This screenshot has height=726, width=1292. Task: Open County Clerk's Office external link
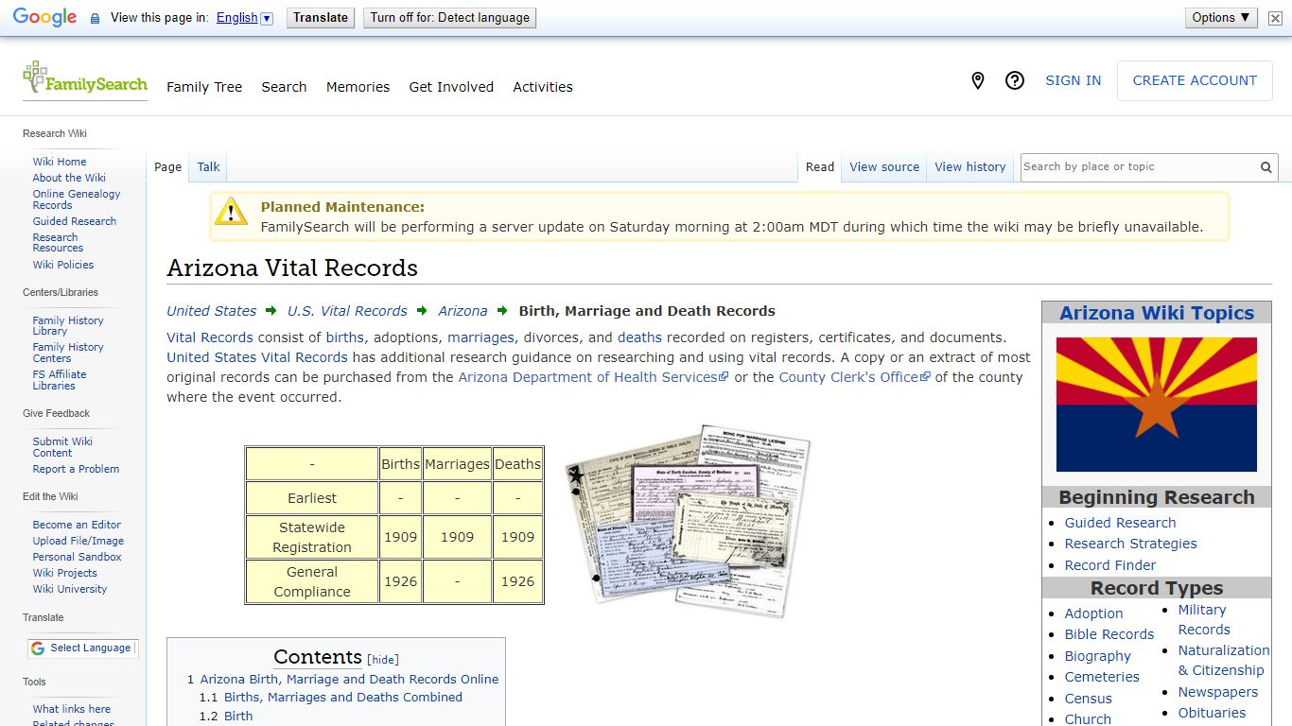point(855,377)
